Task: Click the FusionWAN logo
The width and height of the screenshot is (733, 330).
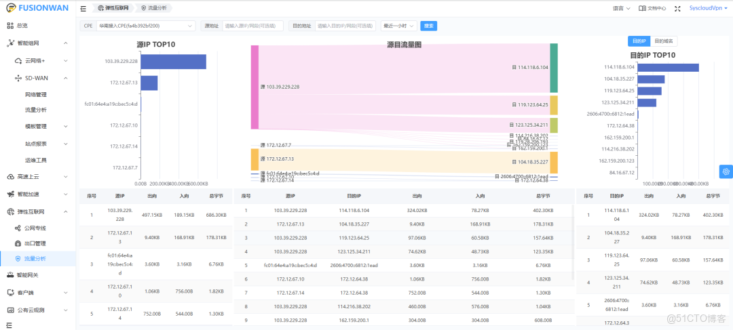Action: point(37,8)
